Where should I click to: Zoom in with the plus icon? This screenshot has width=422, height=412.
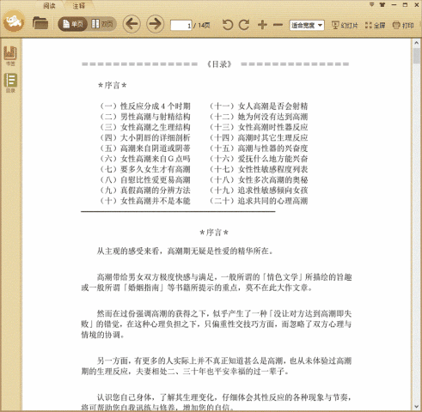pos(262,25)
